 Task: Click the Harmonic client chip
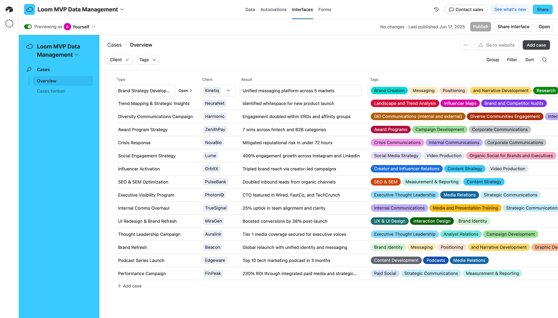[215, 116]
